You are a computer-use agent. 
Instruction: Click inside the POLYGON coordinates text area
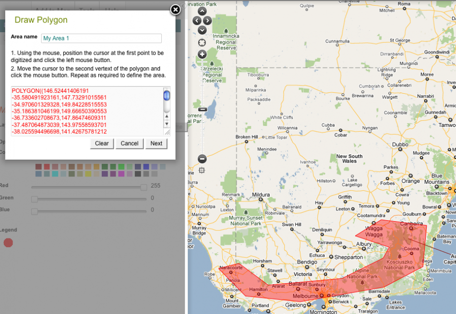point(86,111)
